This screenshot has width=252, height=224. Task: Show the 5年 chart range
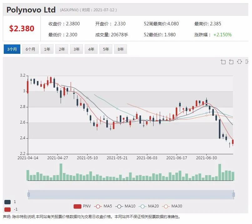pyautogui.click(x=106, y=49)
